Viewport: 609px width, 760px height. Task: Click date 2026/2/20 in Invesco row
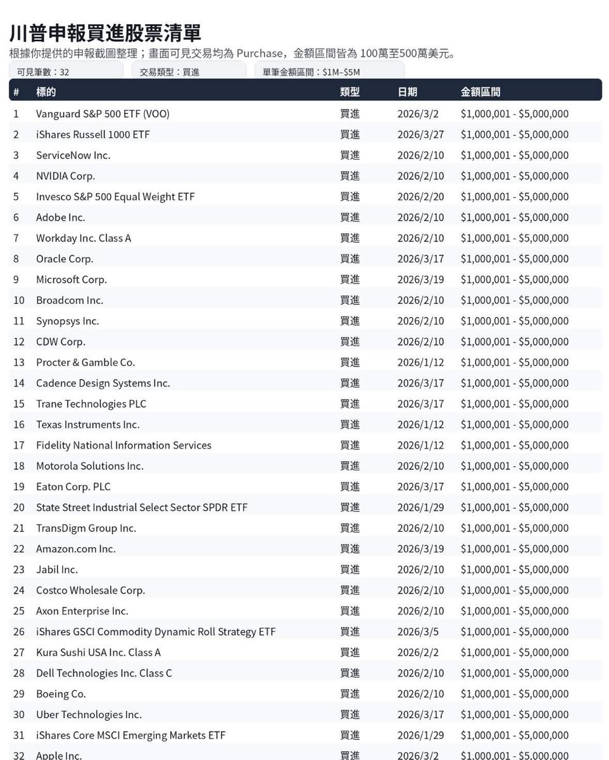[421, 196]
